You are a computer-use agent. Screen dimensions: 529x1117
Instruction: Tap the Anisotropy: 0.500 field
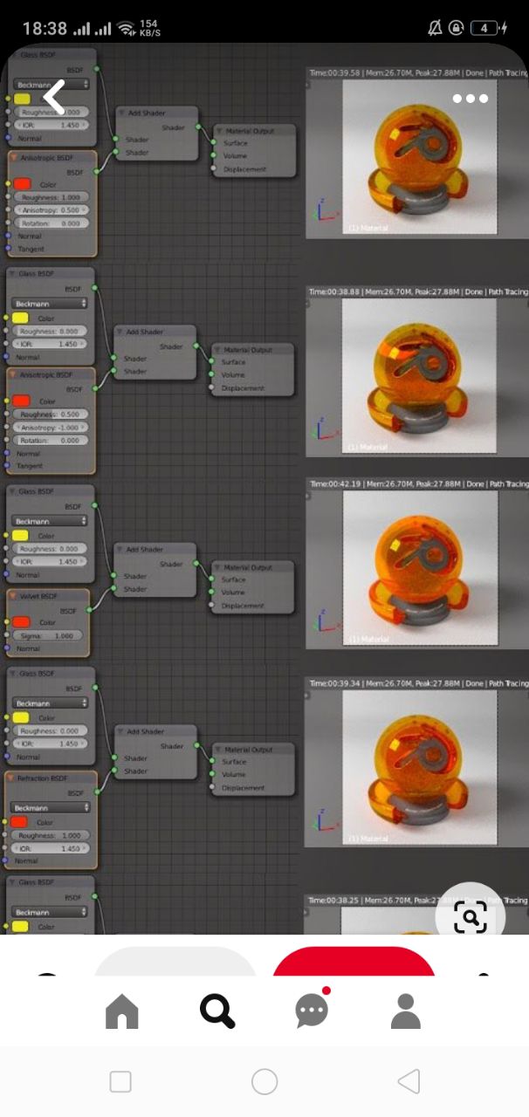[x=51, y=210]
